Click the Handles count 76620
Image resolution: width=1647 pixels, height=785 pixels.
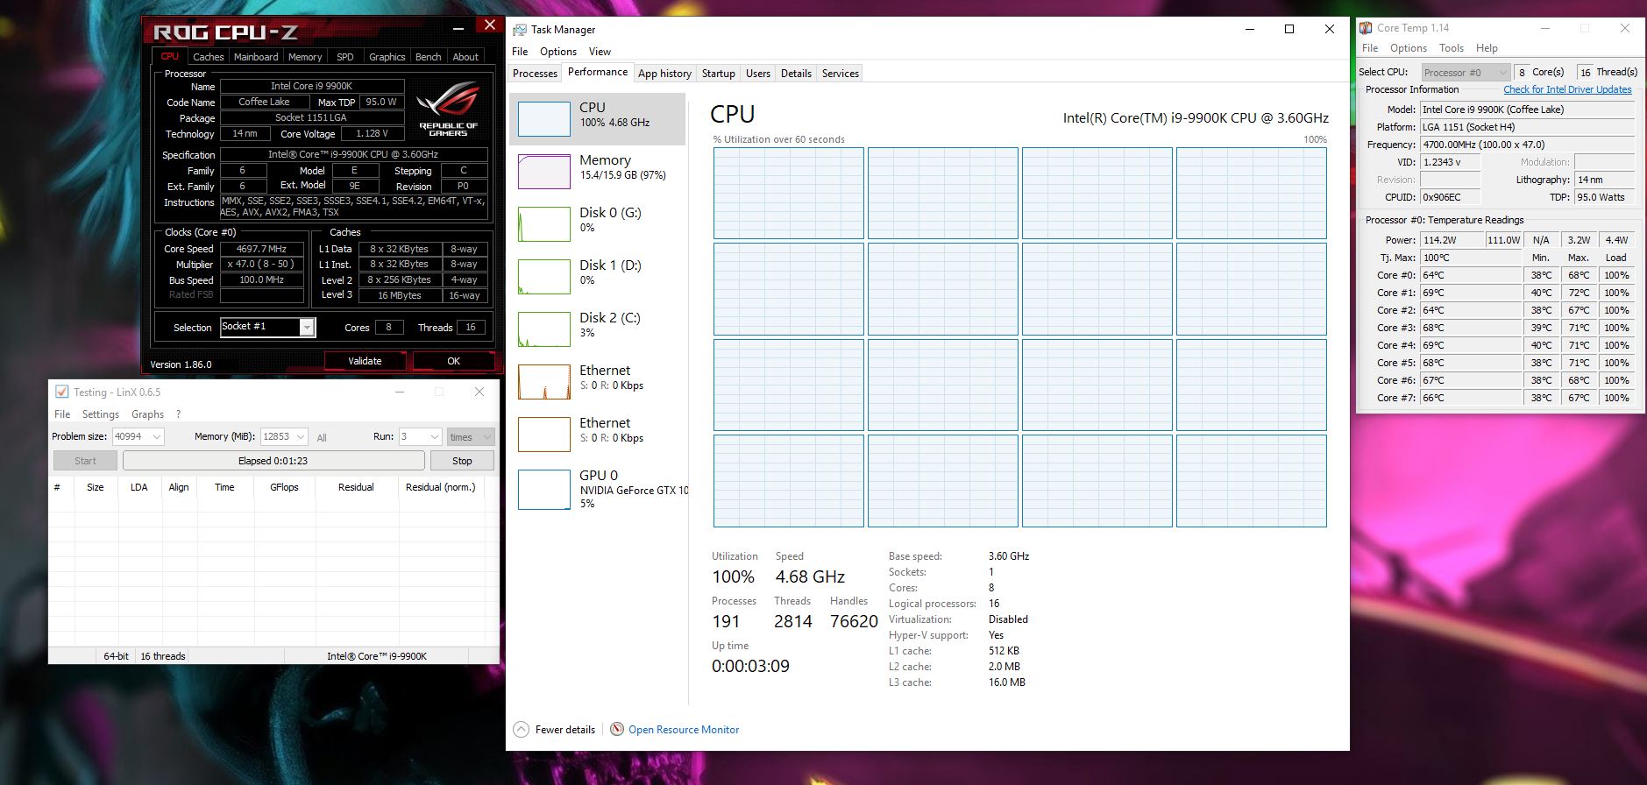[854, 621]
